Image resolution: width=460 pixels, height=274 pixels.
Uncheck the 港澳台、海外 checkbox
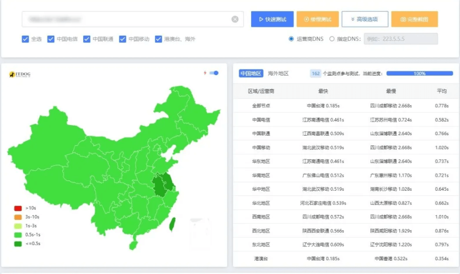(x=158, y=39)
